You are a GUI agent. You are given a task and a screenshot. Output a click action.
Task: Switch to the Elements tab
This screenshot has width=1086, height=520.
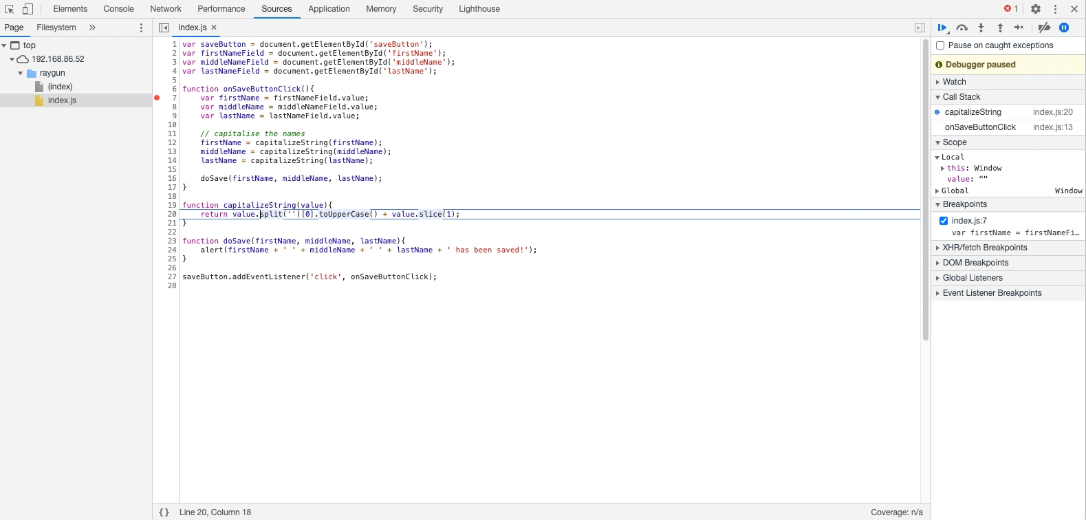click(70, 9)
